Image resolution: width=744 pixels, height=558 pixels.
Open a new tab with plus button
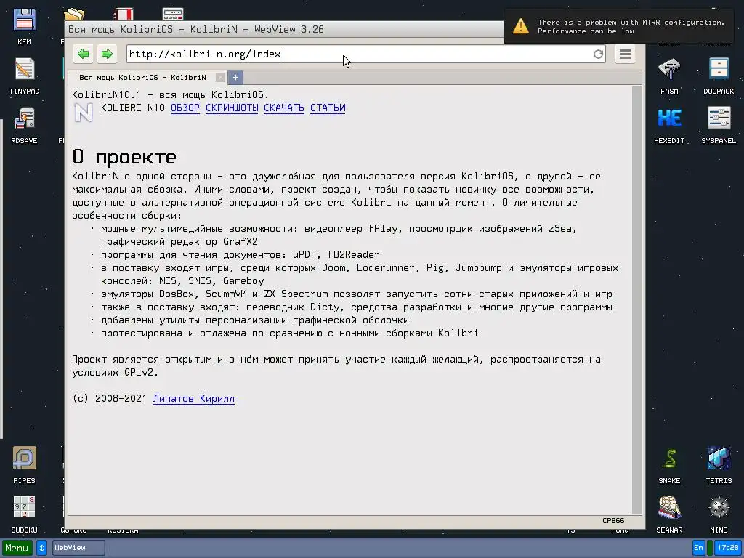pos(235,77)
